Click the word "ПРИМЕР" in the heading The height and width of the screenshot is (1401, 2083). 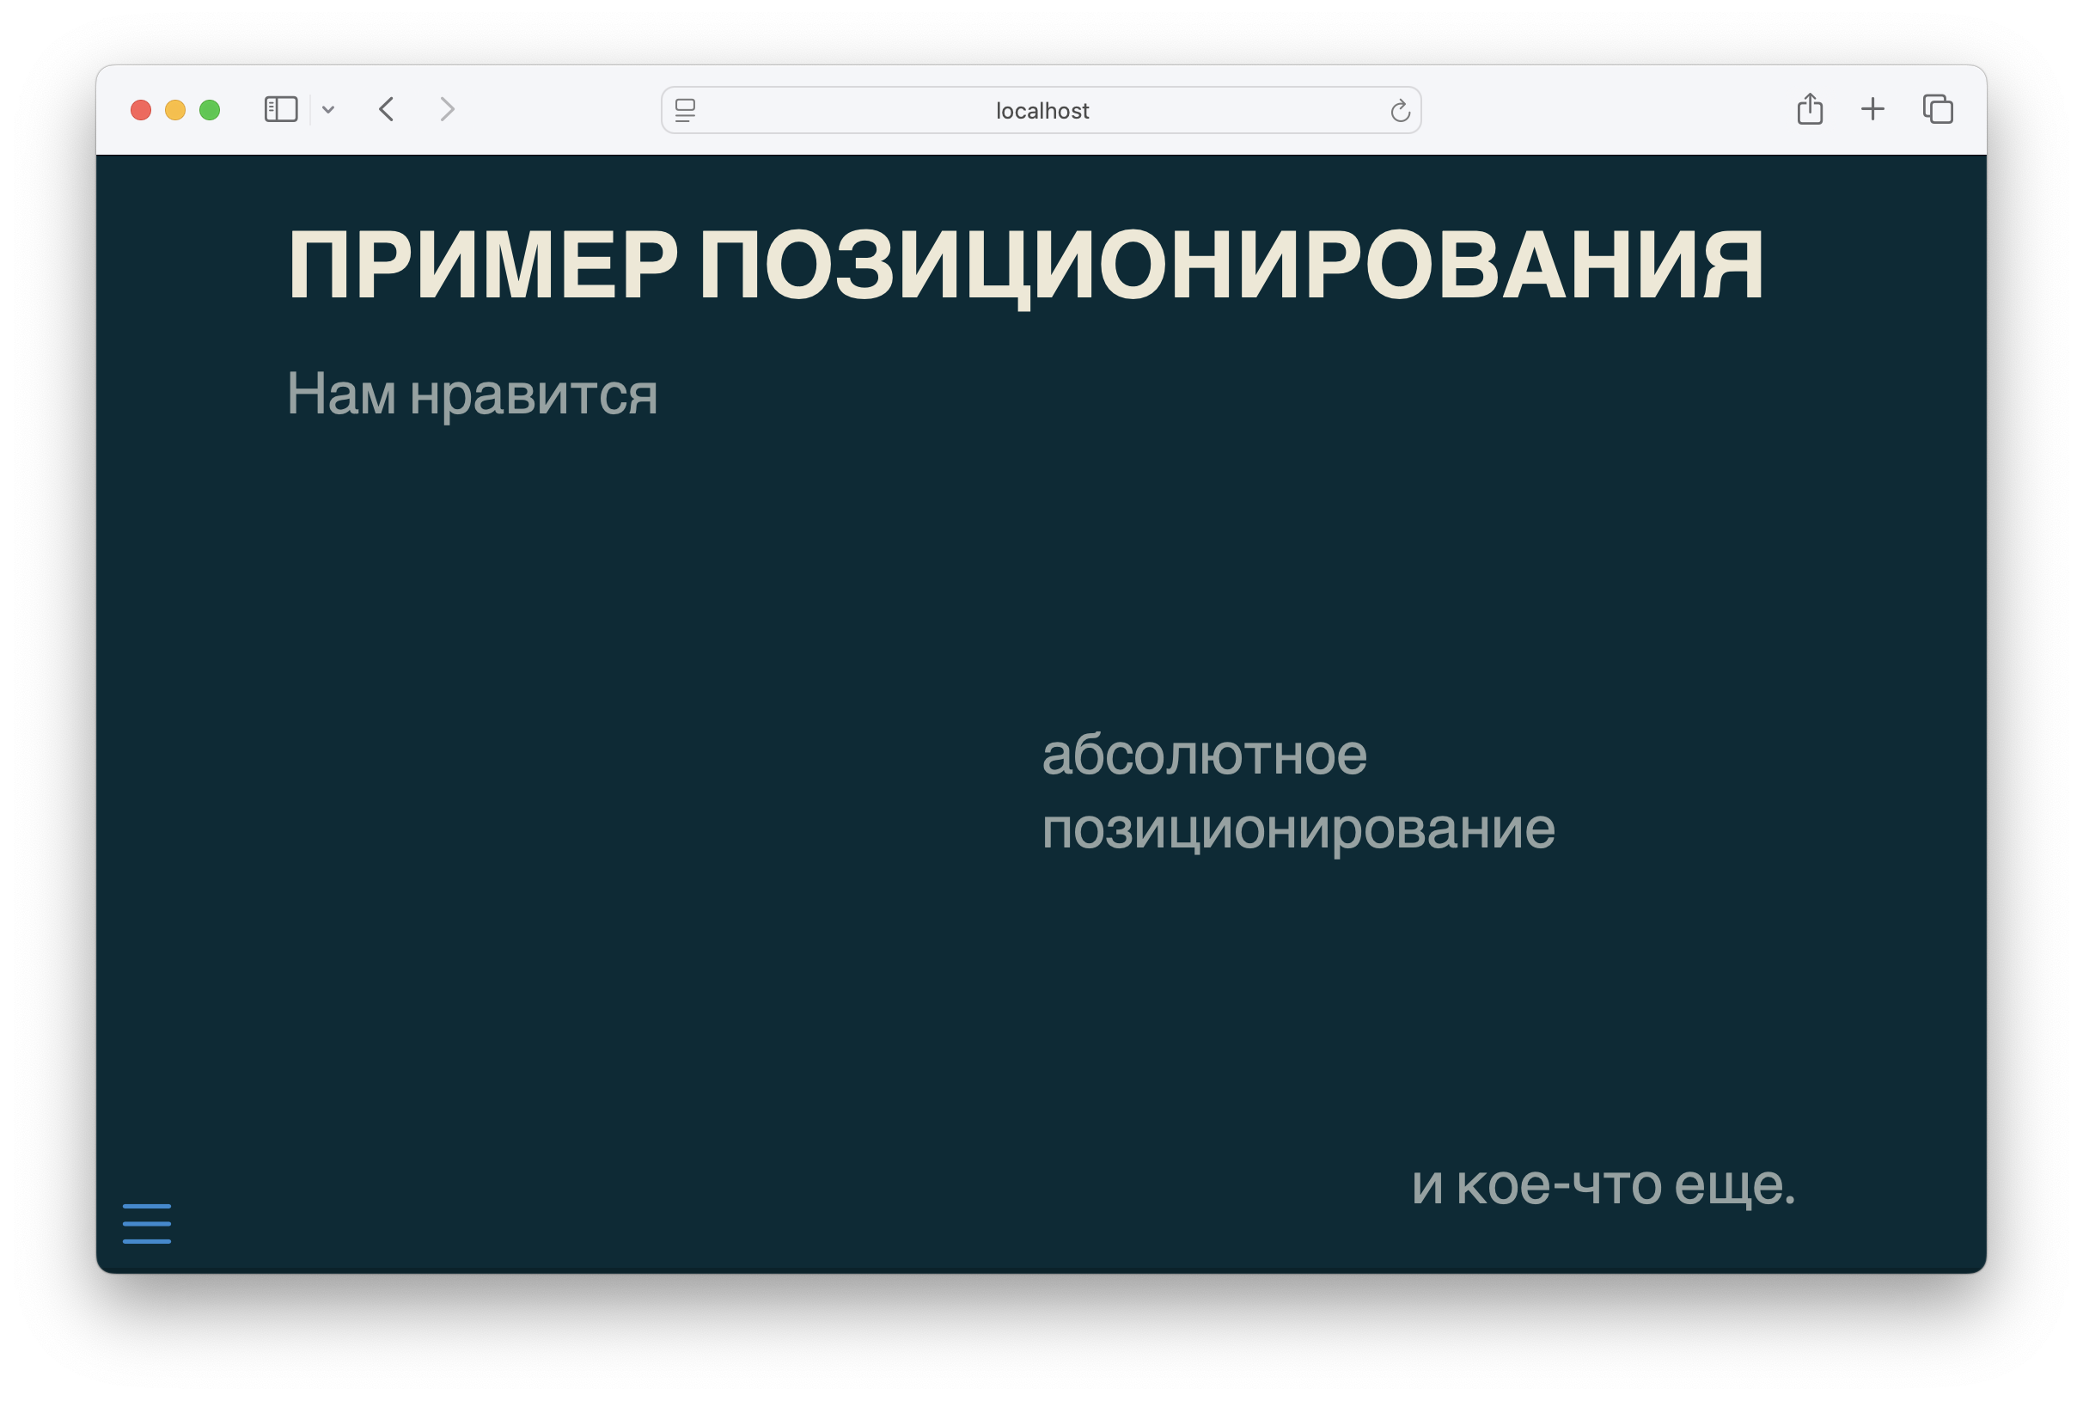click(x=482, y=266)
